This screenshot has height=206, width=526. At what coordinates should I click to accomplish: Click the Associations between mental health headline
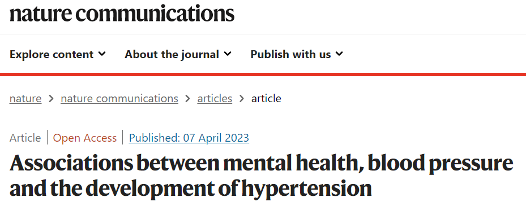262,176
